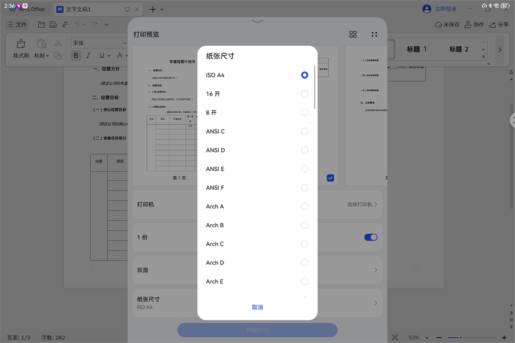Collapse the print preview sheet handle
Screen dimensions: 515x343
point(257,21)
